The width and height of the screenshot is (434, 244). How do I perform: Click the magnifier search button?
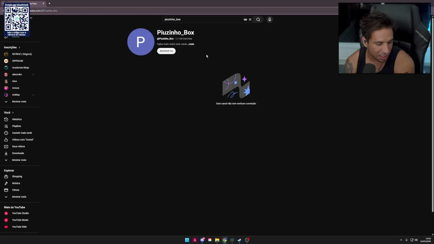tap(258, 19)
